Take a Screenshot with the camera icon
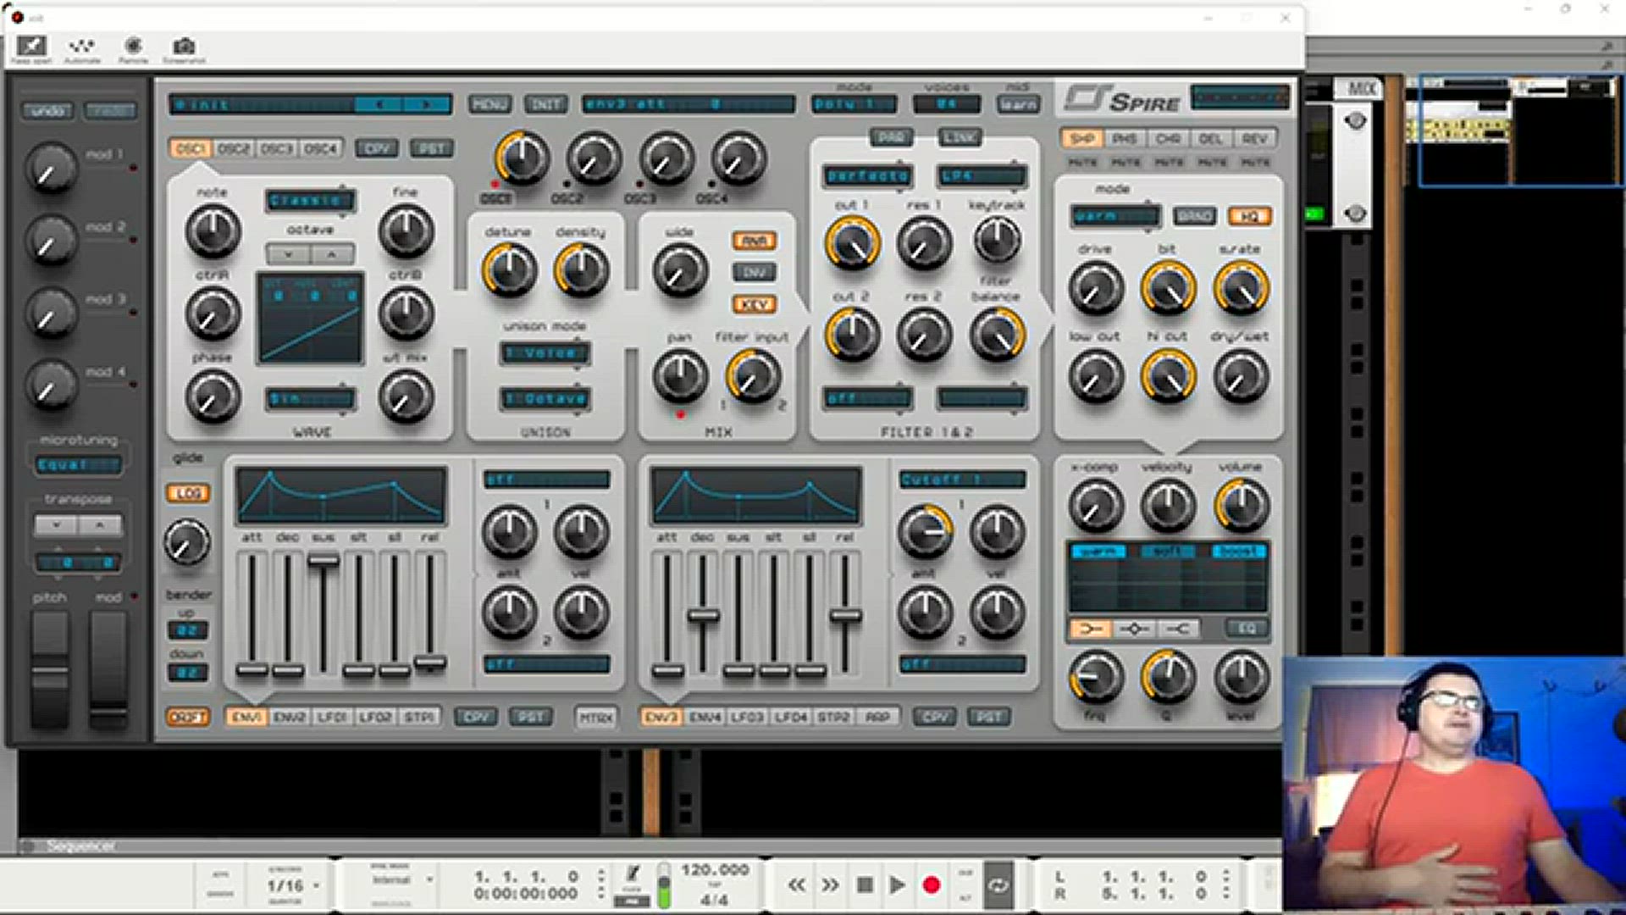This screenshot has width=1626, height=915. click(184, 47)
